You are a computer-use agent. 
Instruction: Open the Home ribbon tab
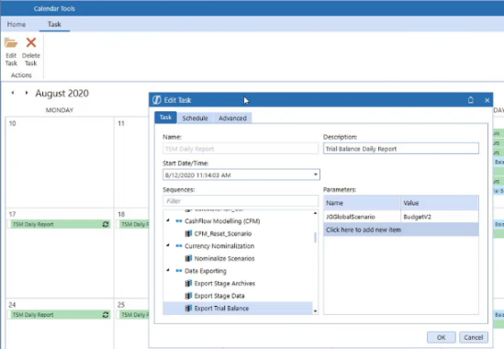point(17,24)
